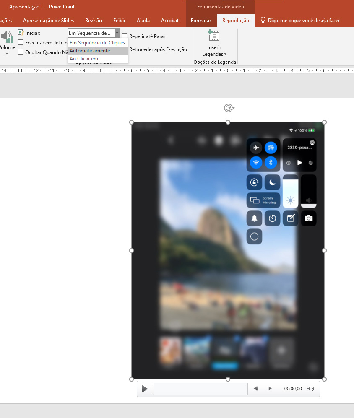Click the video progress timeline bar
Image resolution: width=354 pixels, height=418 pixels.
coord(200,389)
